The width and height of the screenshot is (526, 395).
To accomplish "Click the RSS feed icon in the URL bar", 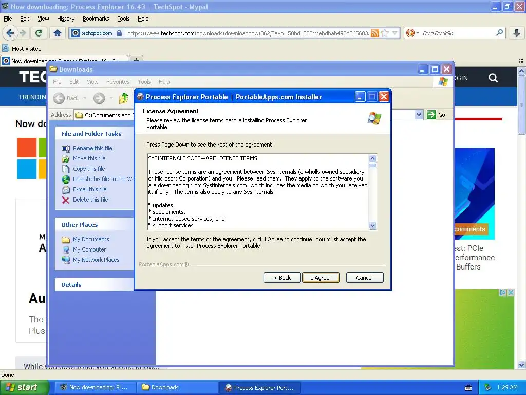I will pyautogui.click(x=375, y=33).
